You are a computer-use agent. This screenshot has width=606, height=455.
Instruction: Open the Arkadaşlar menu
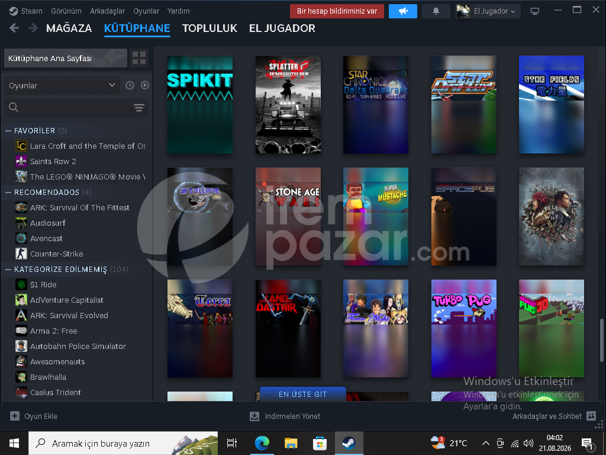(108, 11)
